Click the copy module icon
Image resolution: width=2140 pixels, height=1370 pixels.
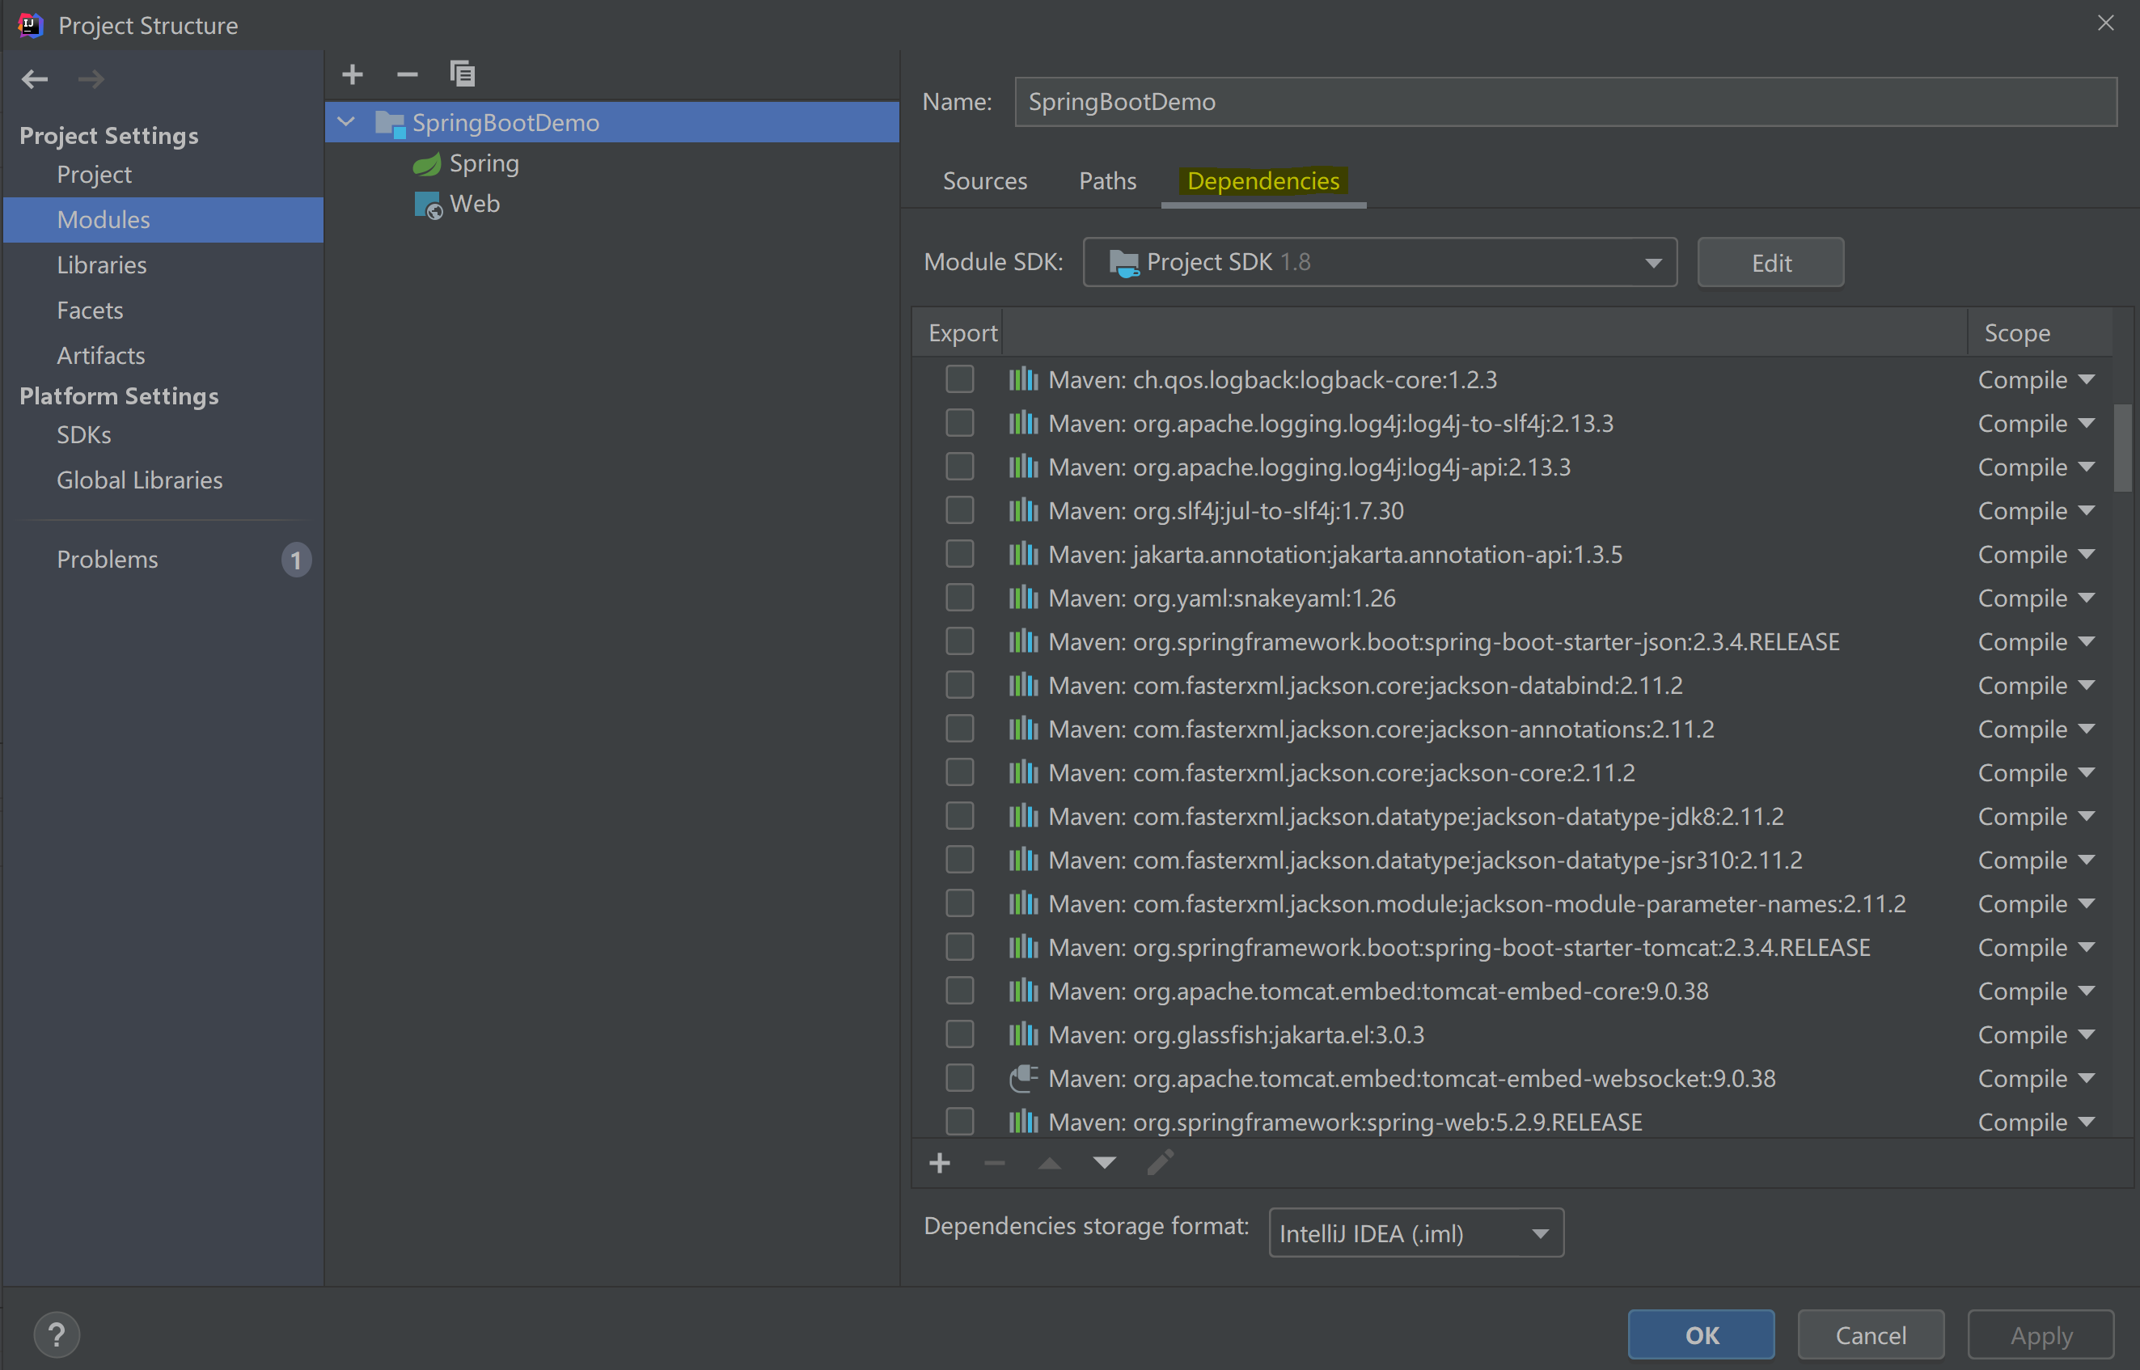point(463,74)
